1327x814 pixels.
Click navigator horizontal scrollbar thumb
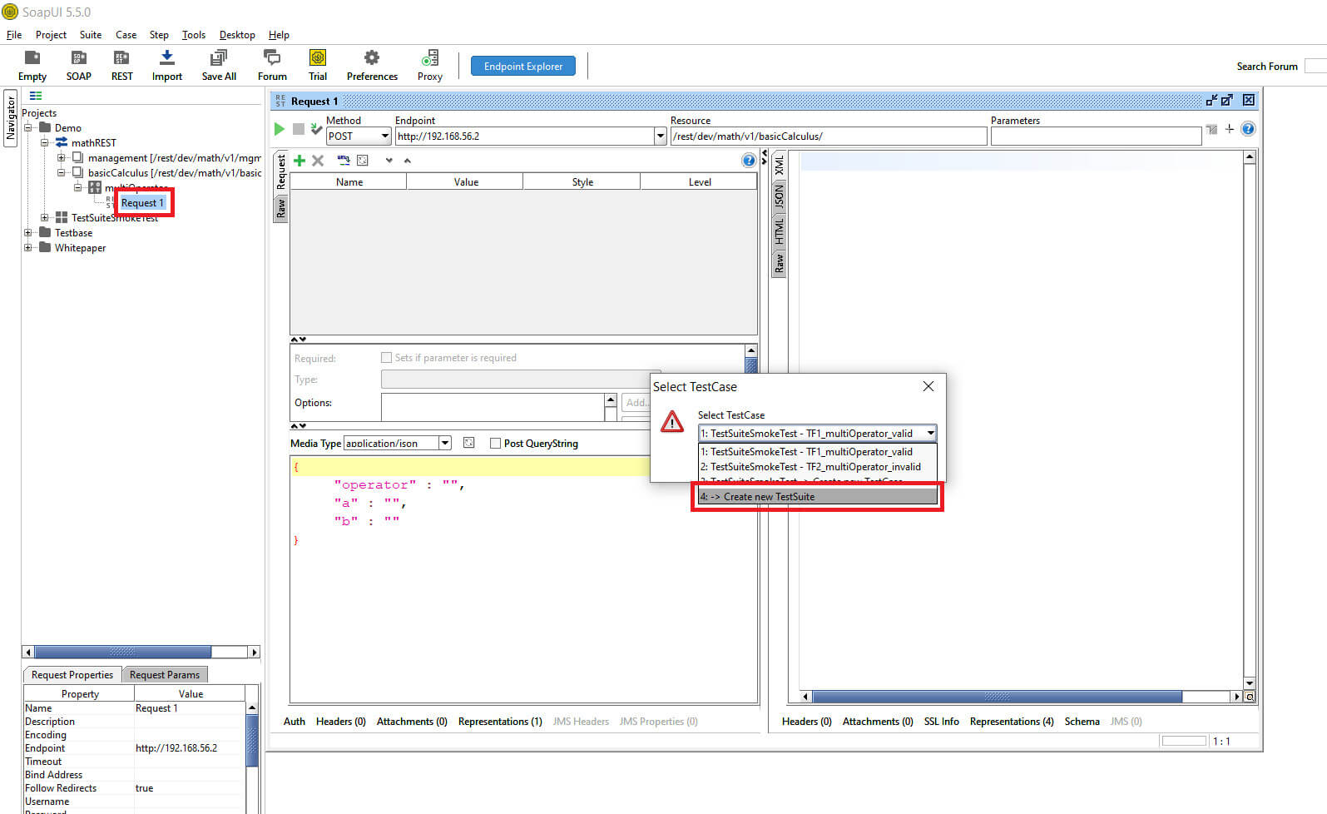[123, 652]
